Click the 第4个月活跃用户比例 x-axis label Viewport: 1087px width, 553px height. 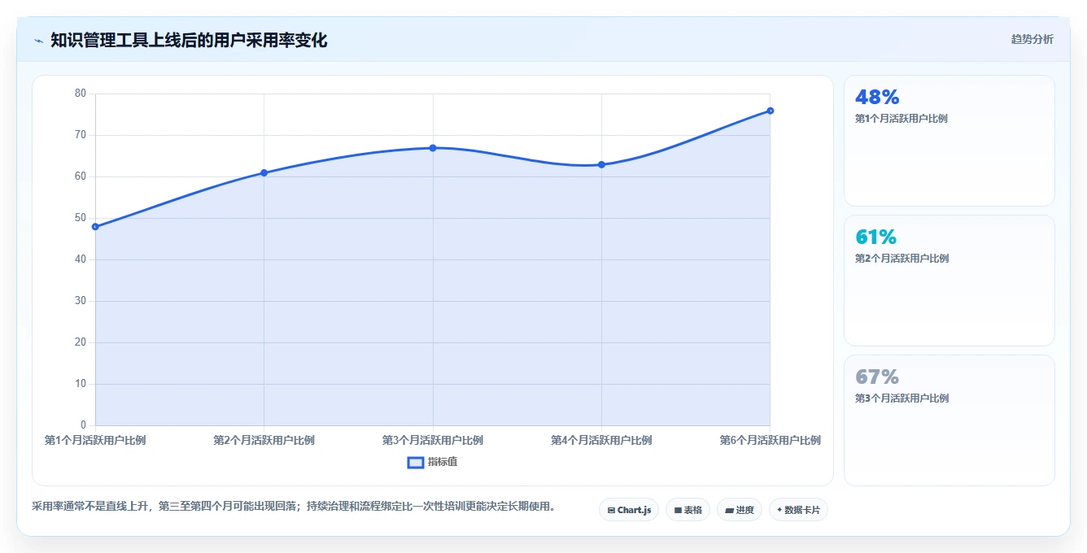(x=601, y=440)
